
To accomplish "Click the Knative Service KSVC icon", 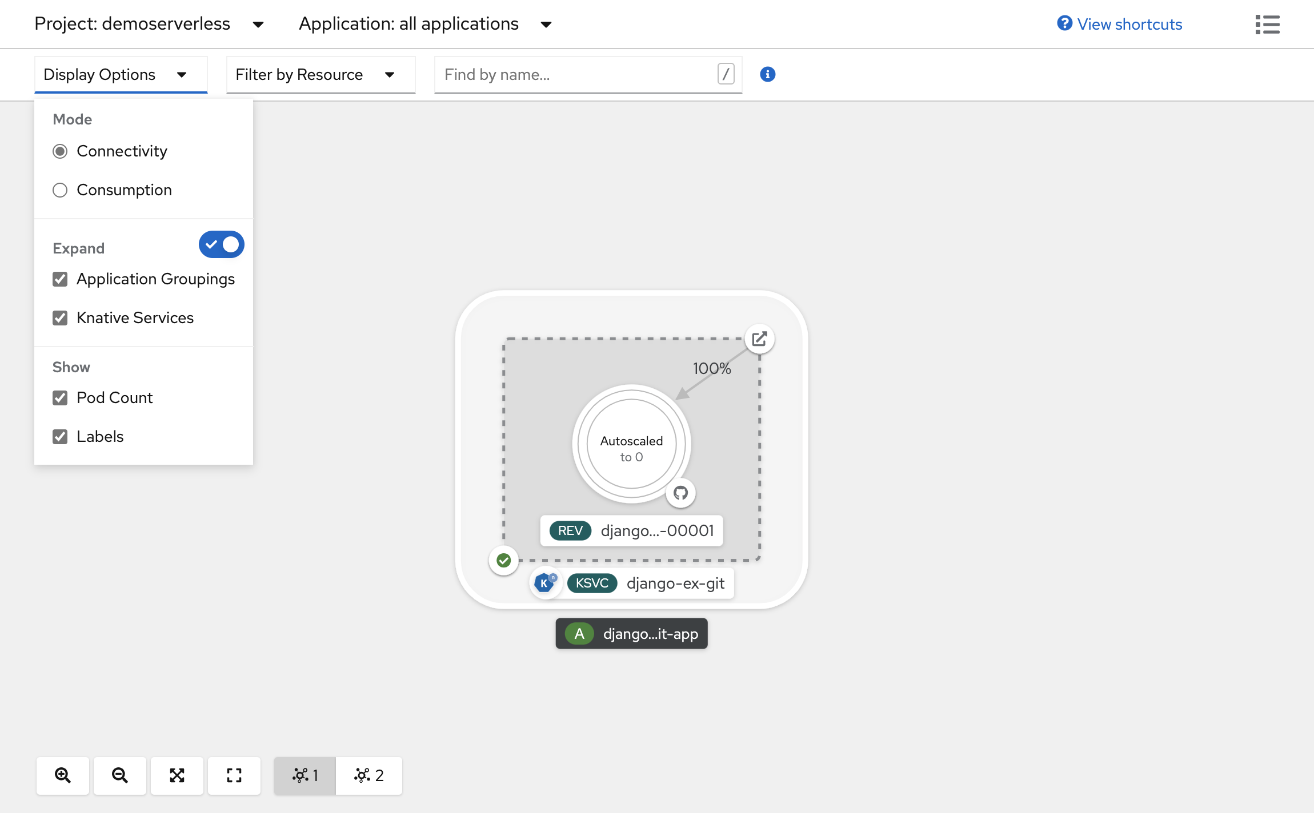I will pos(592,583).
